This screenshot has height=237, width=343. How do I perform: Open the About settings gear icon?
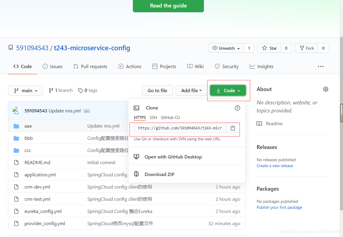pyautogui.click(x=326, y=89)
